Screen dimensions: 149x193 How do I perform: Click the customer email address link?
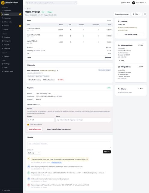pos(128,27)
